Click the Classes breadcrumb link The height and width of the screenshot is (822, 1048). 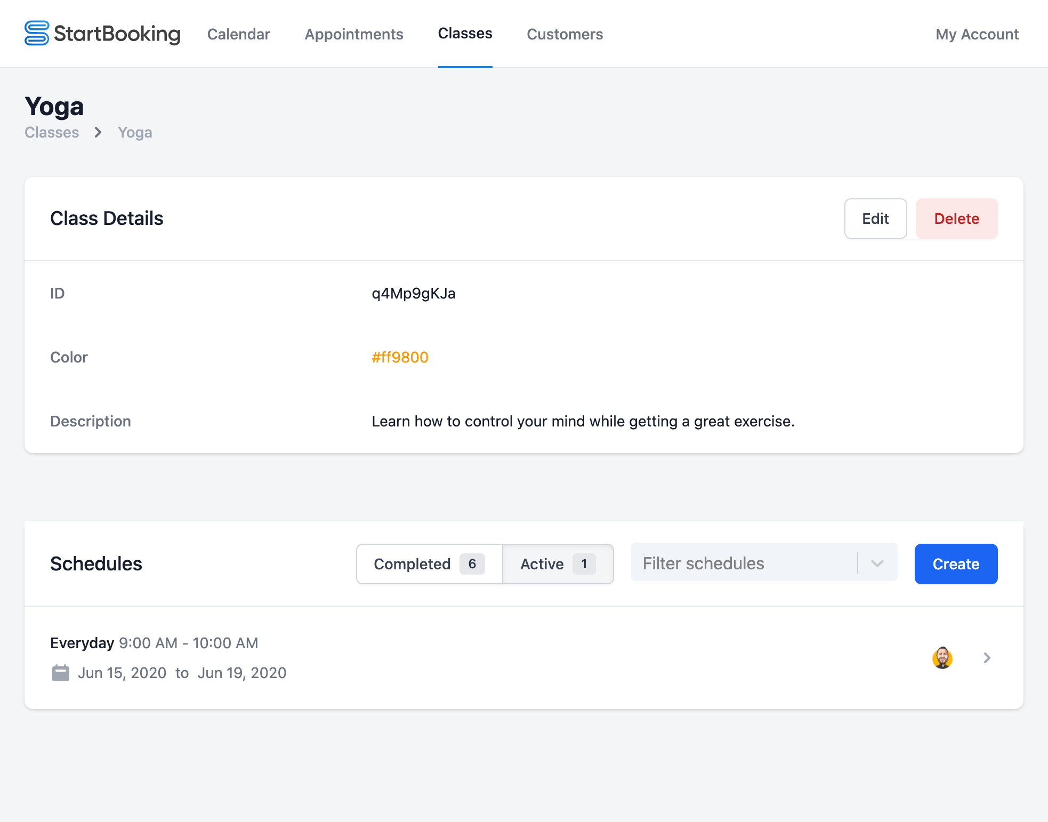tap(52, 132)
